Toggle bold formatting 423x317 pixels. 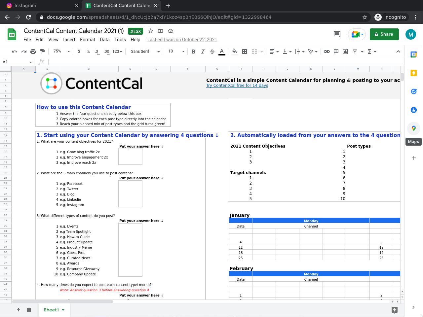click(193, 52)
